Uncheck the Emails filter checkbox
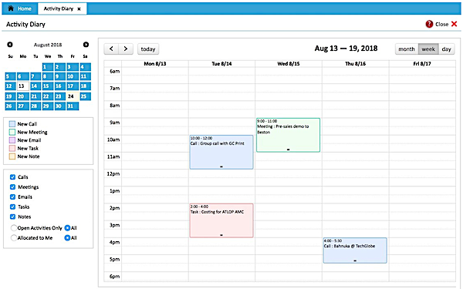The width and height of the screenshot is (463, 289). coord(12,197)
